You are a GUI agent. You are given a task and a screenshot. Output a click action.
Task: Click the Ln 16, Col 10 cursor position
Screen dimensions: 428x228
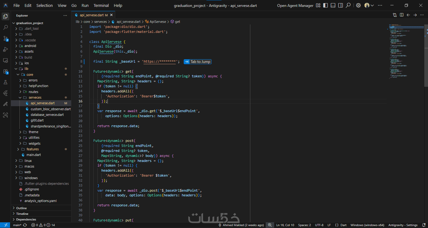pos(285,225)
